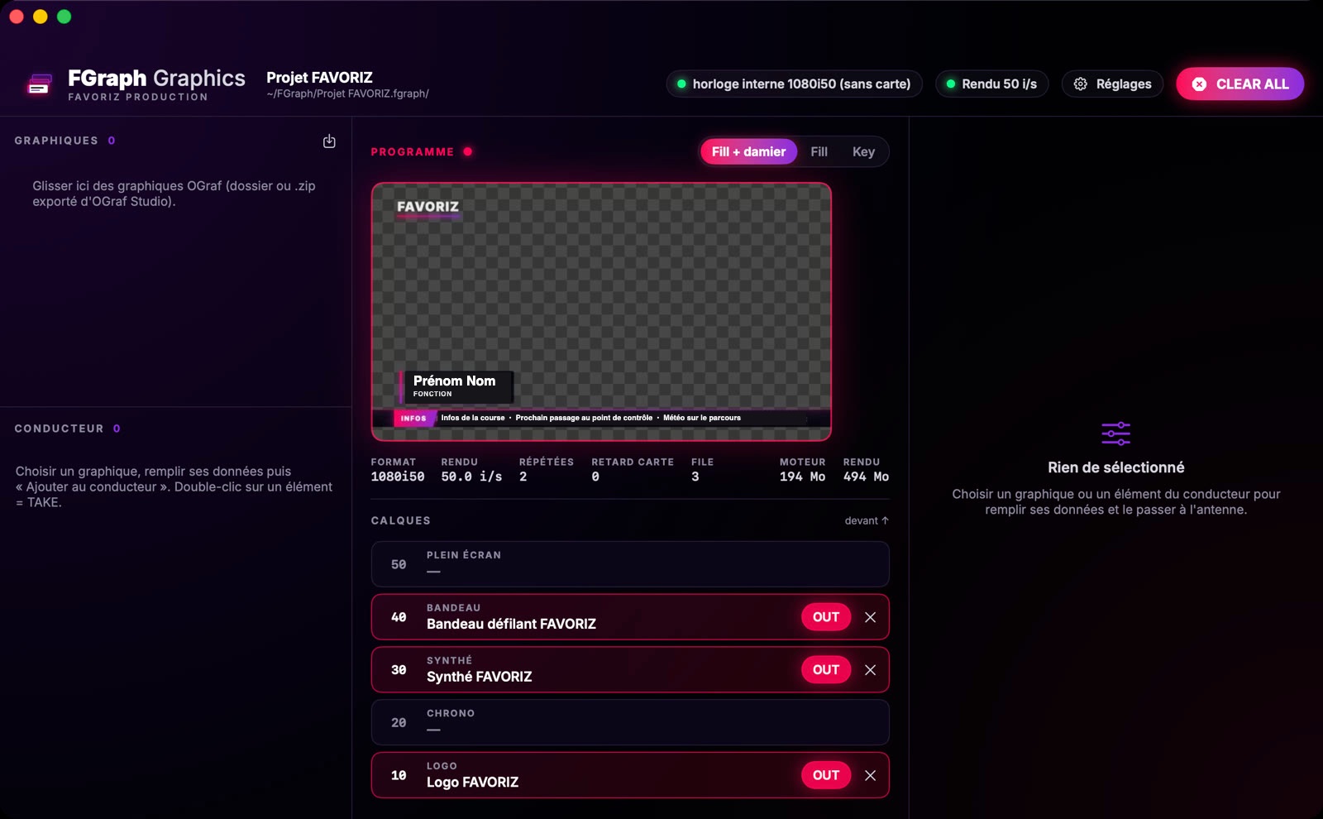Screen dimensions: 1323x819
Task: Click the MOTEUR value 194 Mo
Action: tap(802, 477)
